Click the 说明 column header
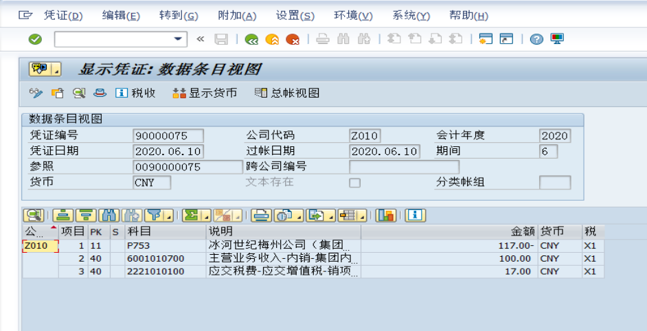This screenshot has height=331, width=647. tap(283, 232)
